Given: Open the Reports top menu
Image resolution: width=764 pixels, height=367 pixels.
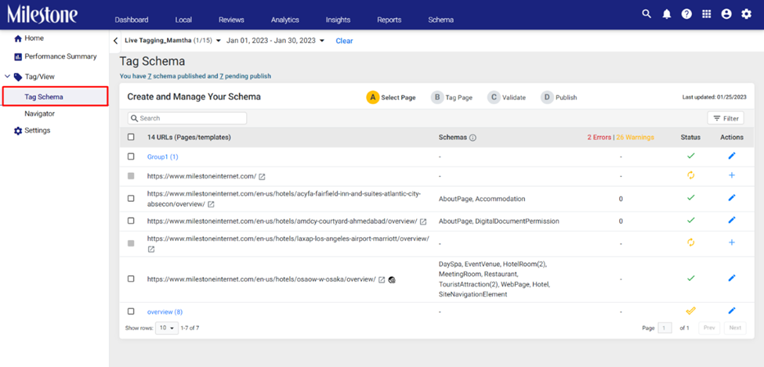Looking at the screenshot, I should pos(389,20).
